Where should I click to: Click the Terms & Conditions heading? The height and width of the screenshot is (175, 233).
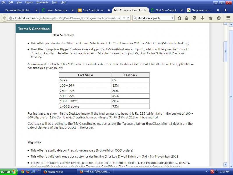[33, 29]
